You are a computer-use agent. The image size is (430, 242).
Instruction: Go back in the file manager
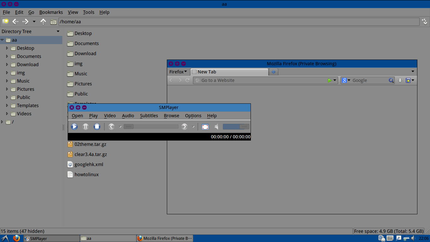coord(15,21)
